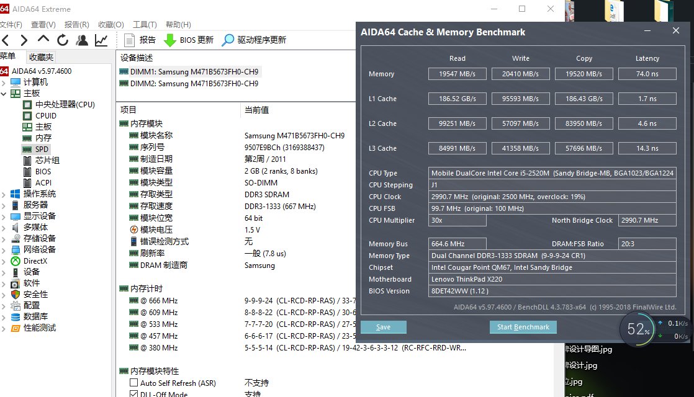The height and width of the screenshot is (397, 694).
Task: Switch to the 菜单 tab
Action: (7, 56)
